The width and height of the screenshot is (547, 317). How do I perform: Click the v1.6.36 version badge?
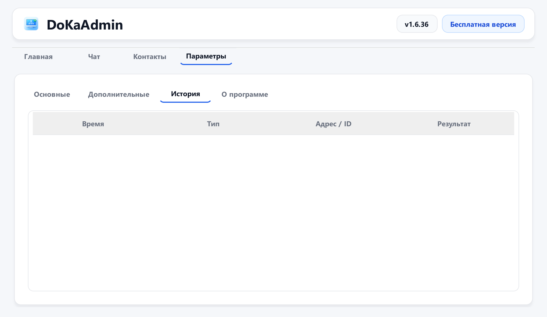click(417, 24)
